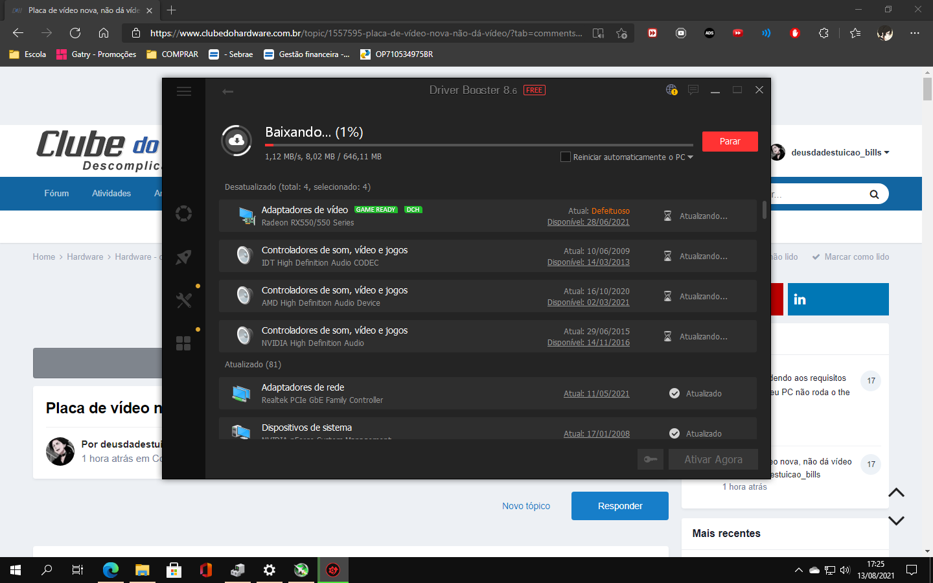Click the Atualizado checkmark for Realtek PCIe

pyautogui.click(x=674, y=393)
